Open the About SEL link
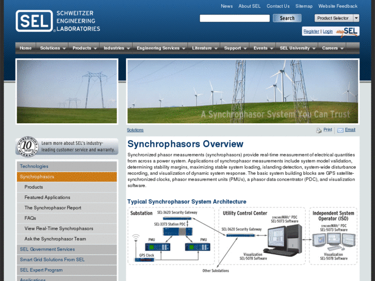This screenshot has height=281, width=375. click(x=249, y=6)
